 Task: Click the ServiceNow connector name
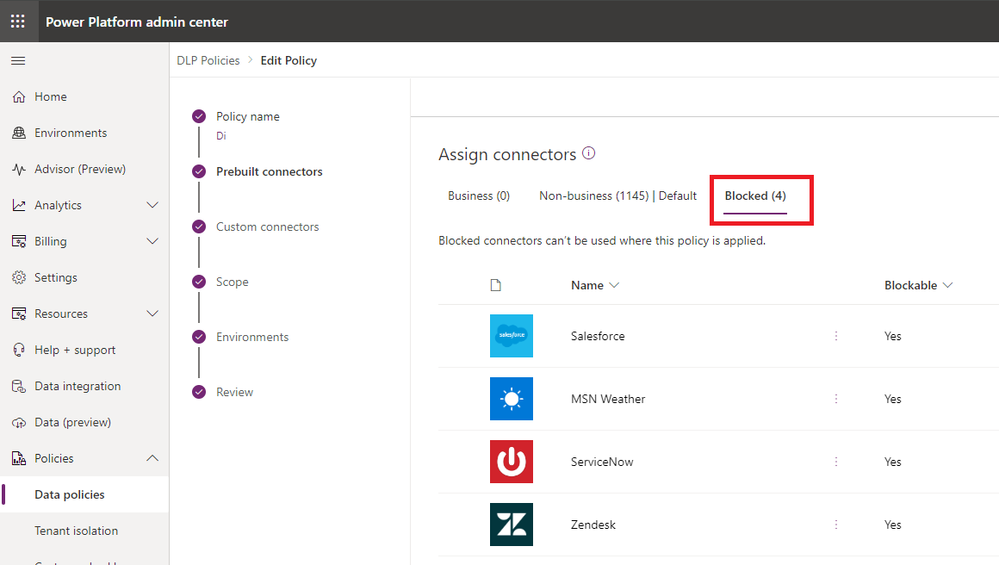602,462
